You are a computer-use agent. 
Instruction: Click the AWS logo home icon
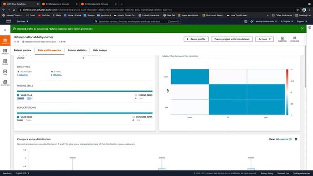tap(9, 21)
